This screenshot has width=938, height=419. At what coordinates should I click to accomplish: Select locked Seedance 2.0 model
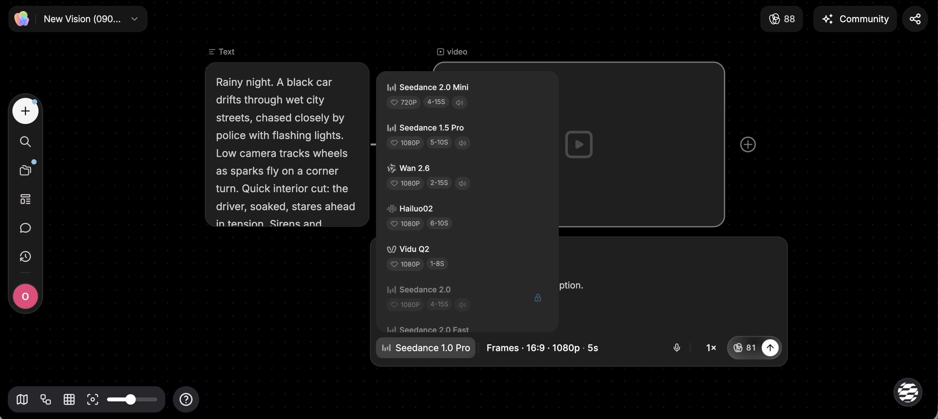pyautogui.click(x=467, y=297)
